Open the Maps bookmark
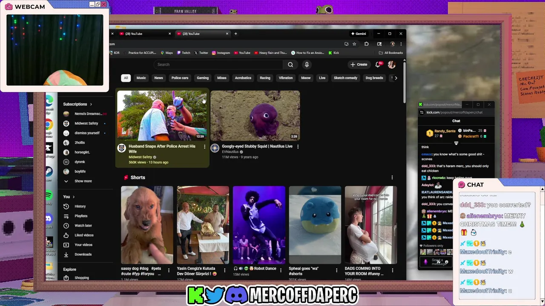Image resolution: width=545 pixels, height=306 pixels. pos(166,53)
